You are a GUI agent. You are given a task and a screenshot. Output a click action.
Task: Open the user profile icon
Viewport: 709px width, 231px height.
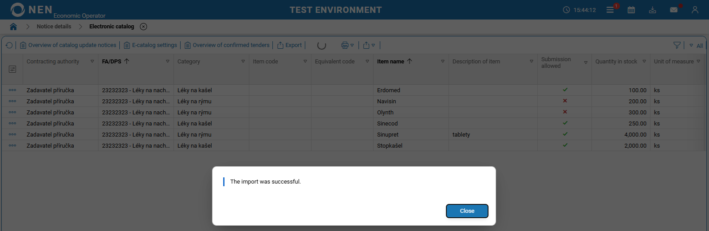[x=695, y=10]
